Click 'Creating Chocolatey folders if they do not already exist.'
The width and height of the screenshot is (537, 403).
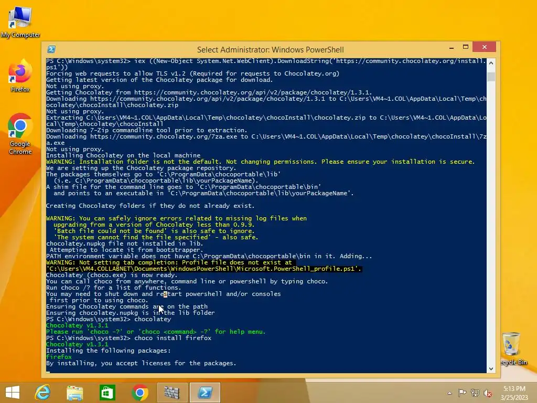pyautogui.click(x=150, y=206)
